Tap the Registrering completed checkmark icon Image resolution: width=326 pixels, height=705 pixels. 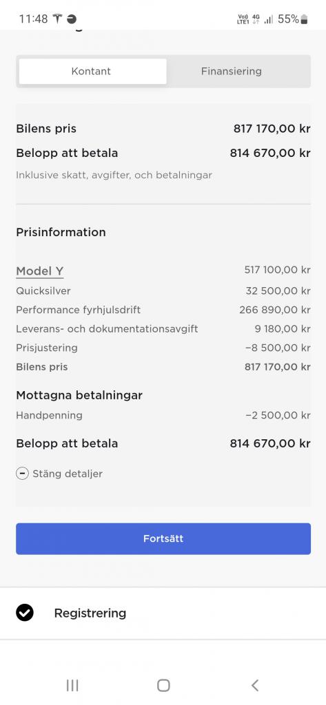tap(25, 613)
